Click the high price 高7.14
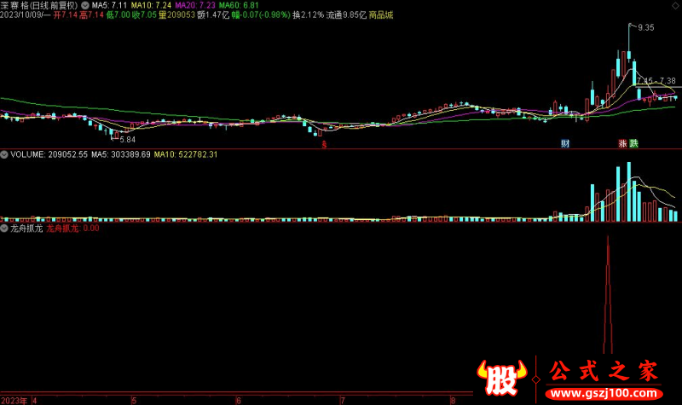The image size is (682, 405). [92, 15]
